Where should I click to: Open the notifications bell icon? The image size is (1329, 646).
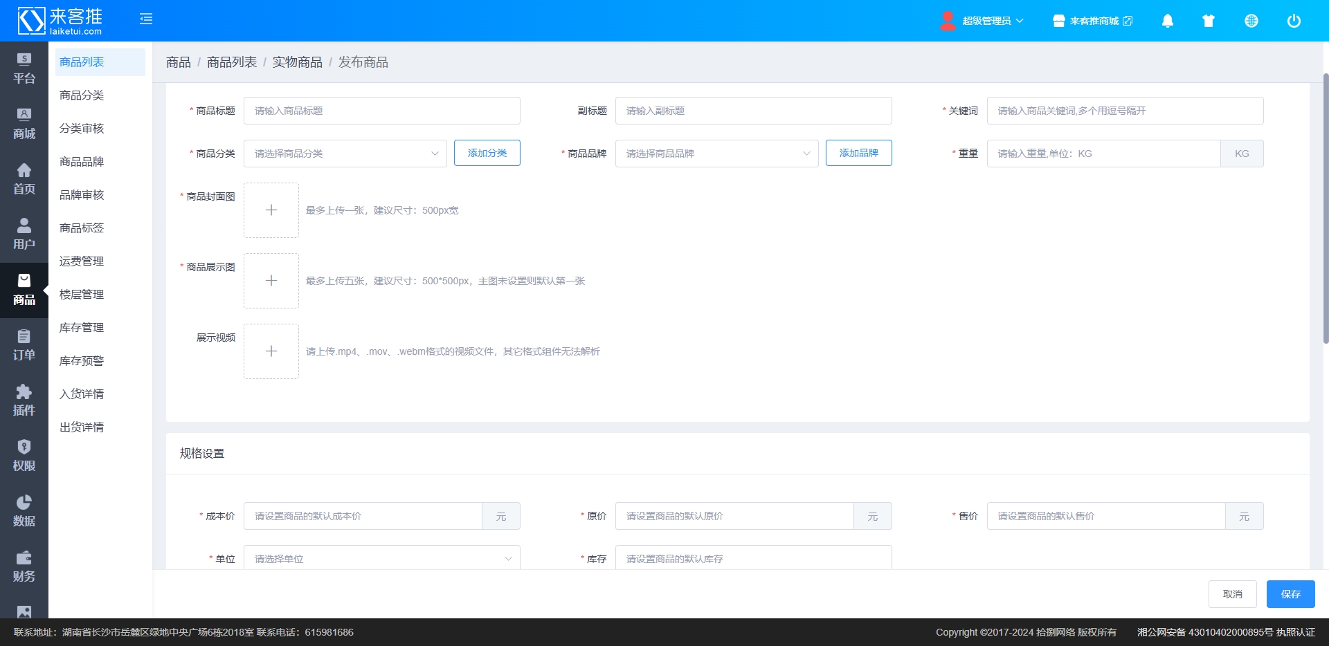(x=1168, y=21)
